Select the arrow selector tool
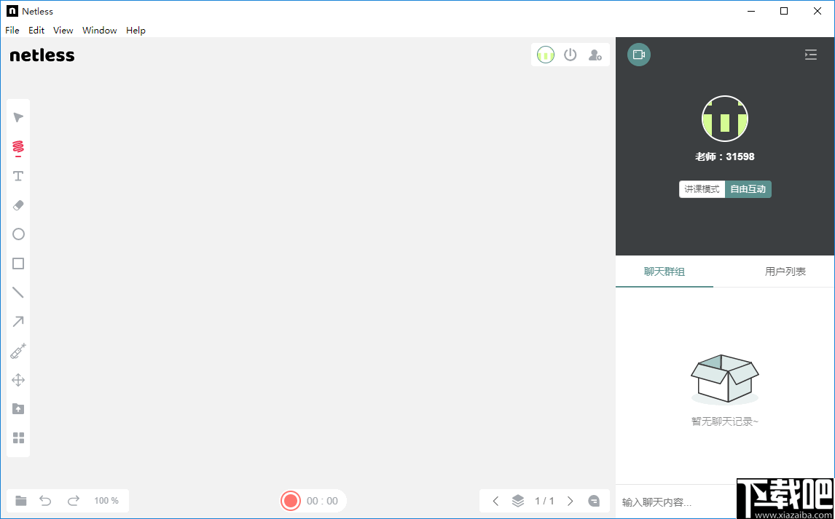835x519 pixels. pos(18,117)
